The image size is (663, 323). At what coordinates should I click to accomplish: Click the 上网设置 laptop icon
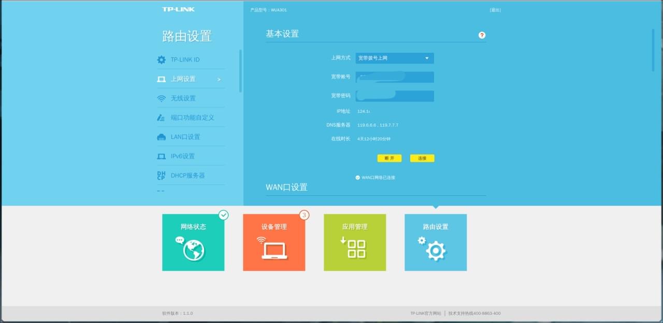(162, 79)
